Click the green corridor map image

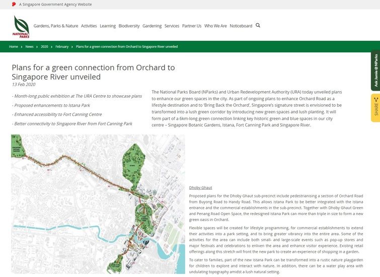[x=98, y=203]
